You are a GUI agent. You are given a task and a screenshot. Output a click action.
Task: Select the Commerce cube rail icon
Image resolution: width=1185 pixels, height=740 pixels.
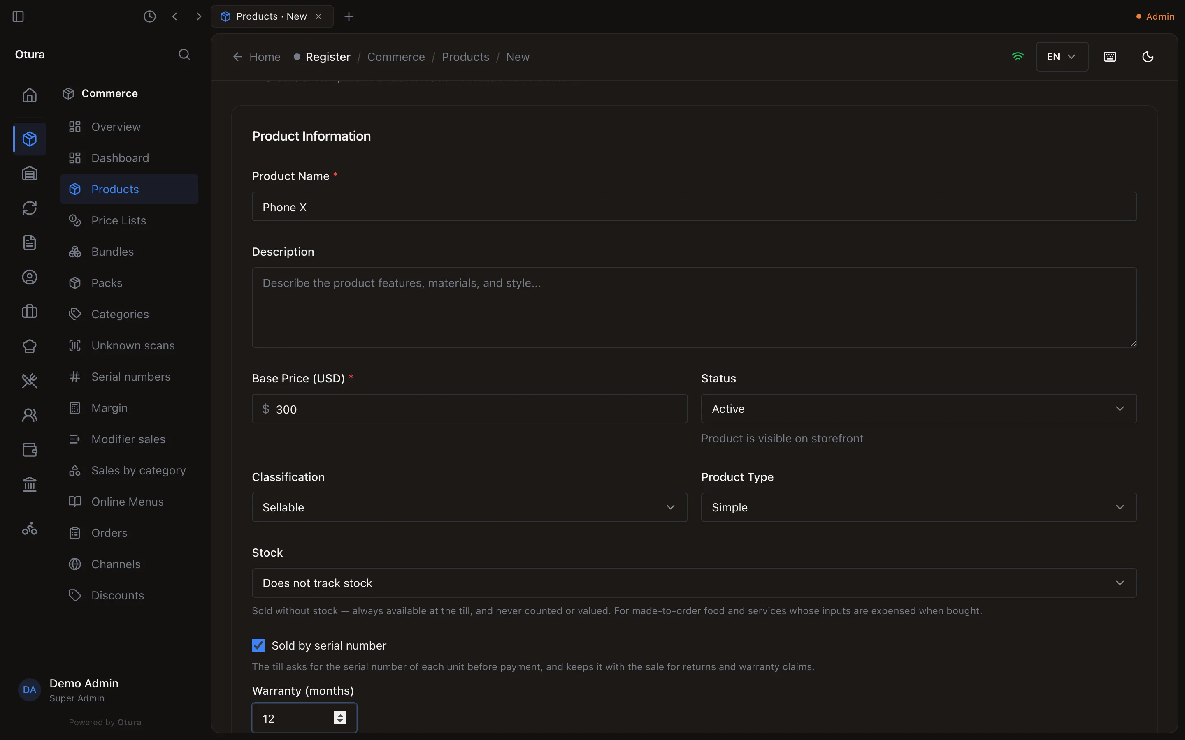pos(29,139)
